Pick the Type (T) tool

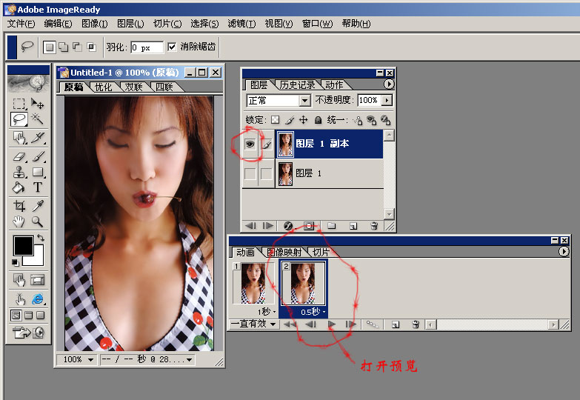[x=37, y=187]
